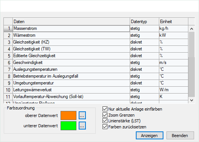Viewport: 199px width, 142px height.
Task: Click the kg/h unit cell
Action: point(174,28)
